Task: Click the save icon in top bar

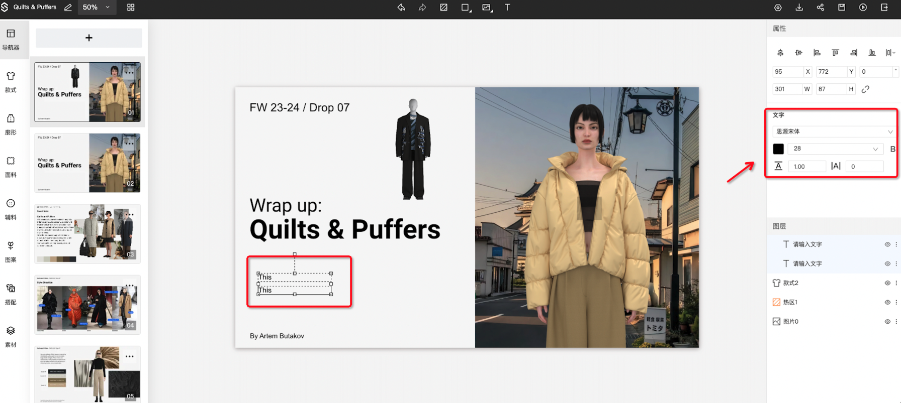Action: click(x=842, y=8)
